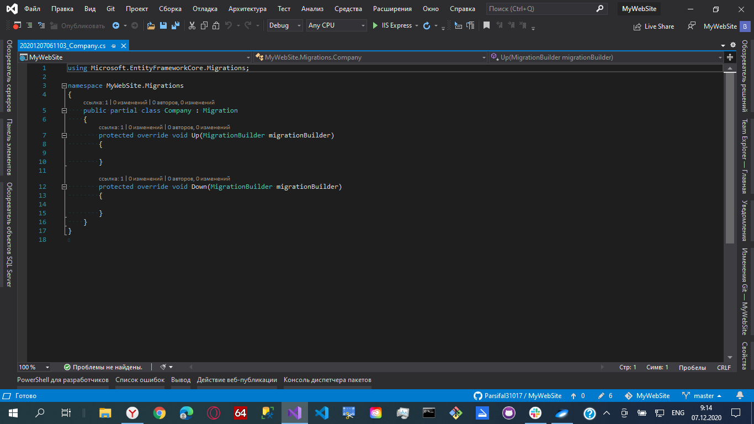Open the 100 % zoom dropdown
Image resolution: width=754 pixels, height=424 pixels.
coord(34,367)
